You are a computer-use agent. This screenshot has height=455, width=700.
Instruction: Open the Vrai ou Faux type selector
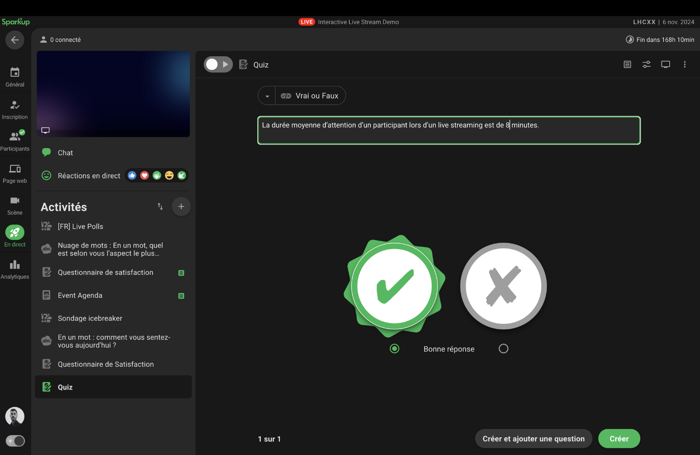[310, 96]
